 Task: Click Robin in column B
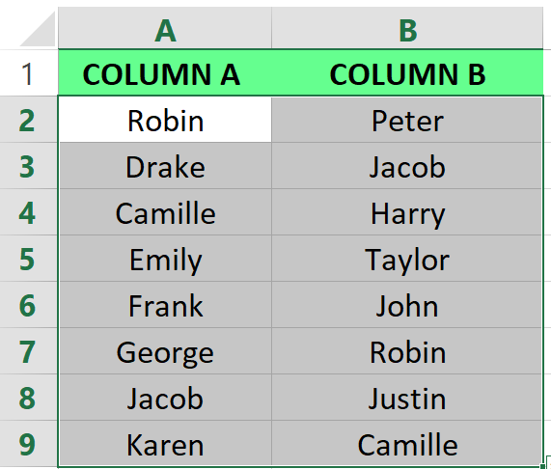406,351
